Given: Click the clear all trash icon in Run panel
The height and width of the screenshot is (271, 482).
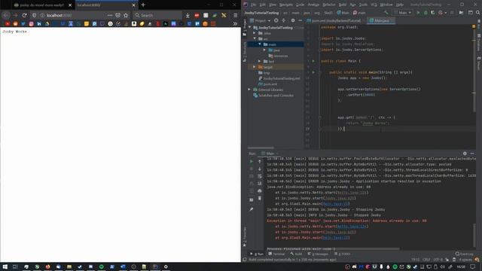Looking at the screenshot, I should tap(260, 198).
